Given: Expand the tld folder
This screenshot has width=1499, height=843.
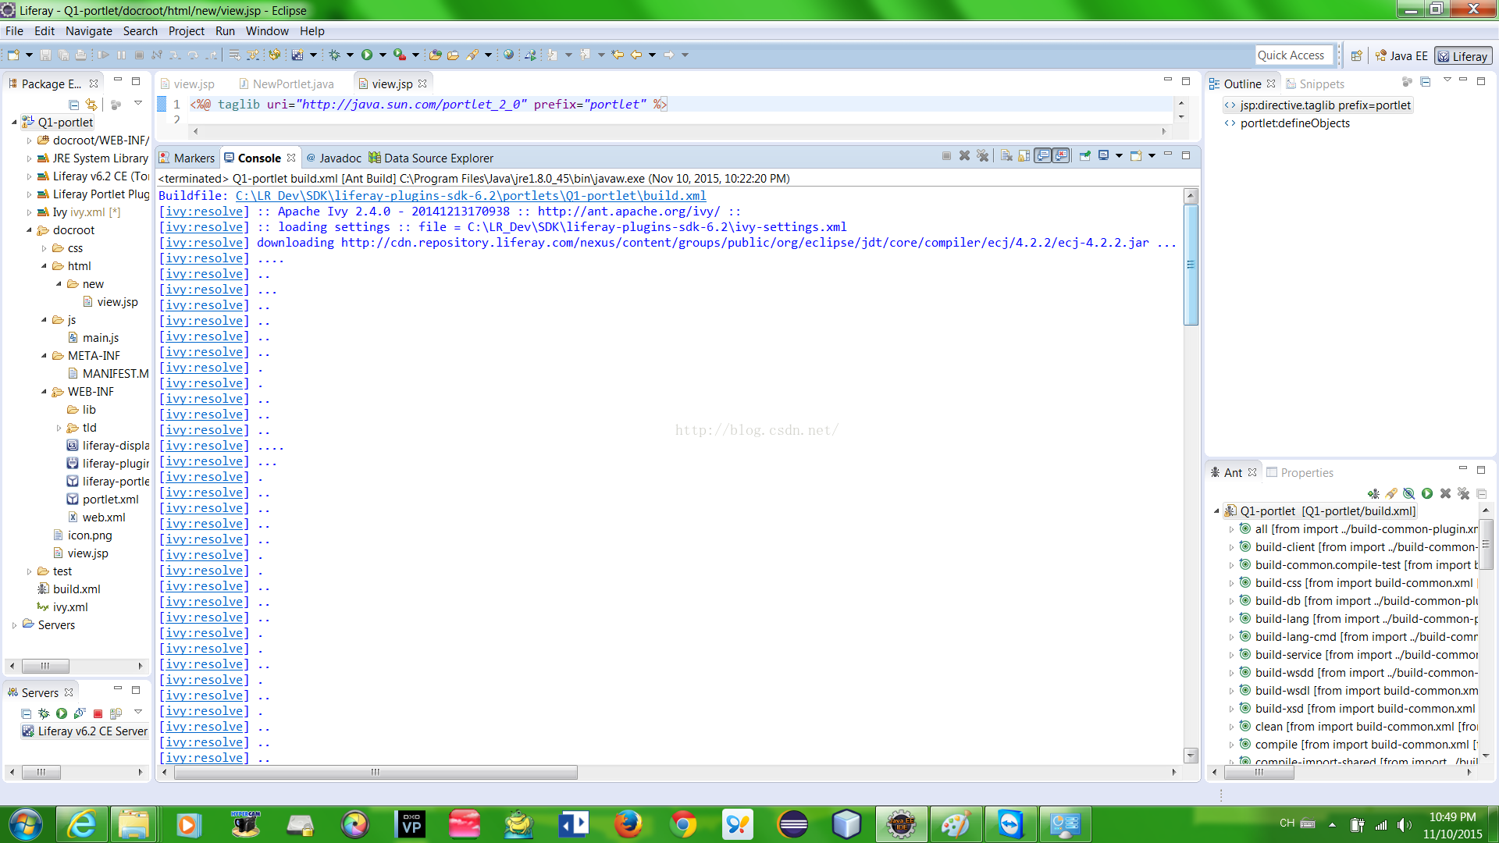Looking at the screenshot, I should click(59, 428).
